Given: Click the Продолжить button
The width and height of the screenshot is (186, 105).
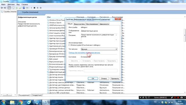Looking at the screenshot, I should [x=112, y=61].
